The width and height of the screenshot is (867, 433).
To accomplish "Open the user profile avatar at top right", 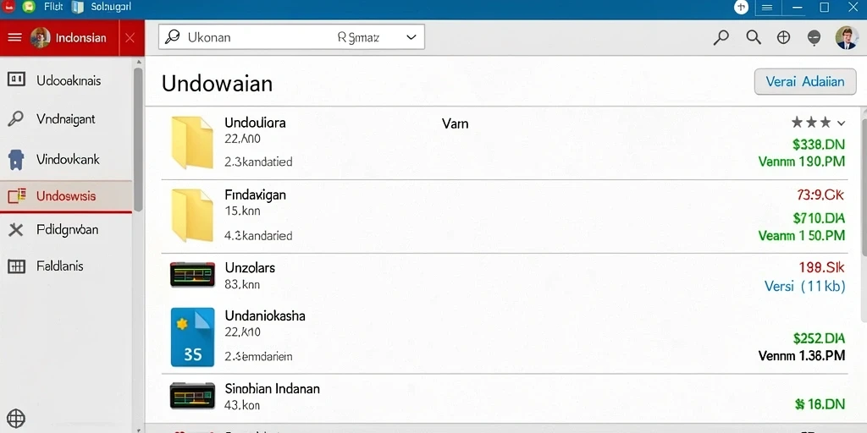I will [x=847, y=37].
